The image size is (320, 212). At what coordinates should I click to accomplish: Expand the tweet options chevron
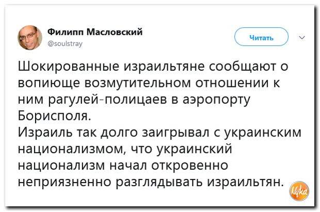point(302,37)
